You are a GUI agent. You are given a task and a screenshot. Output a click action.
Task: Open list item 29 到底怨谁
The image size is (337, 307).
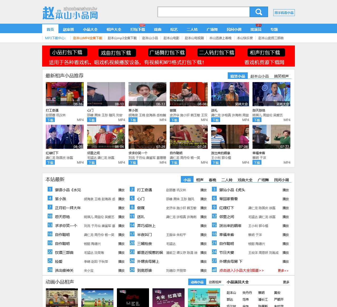point(145,270)
